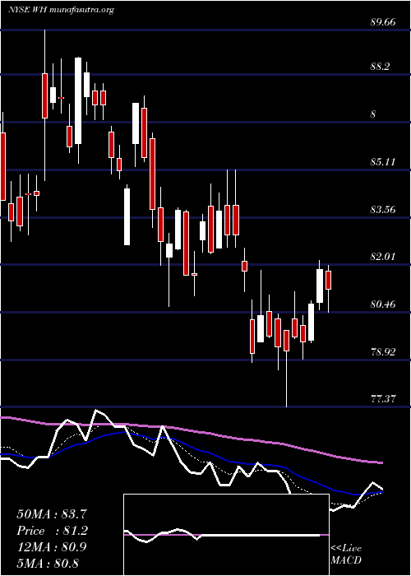411x576 pixels.
Task: Click the '5MA : 80.8' reading
Action: [x=48, y=563]
